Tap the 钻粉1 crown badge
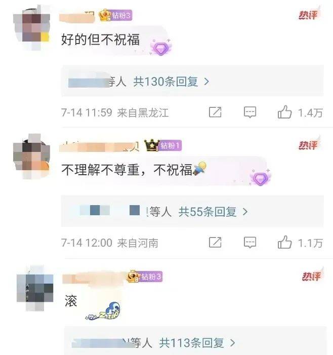Viewport: 333px width, 355px height. 163,145
